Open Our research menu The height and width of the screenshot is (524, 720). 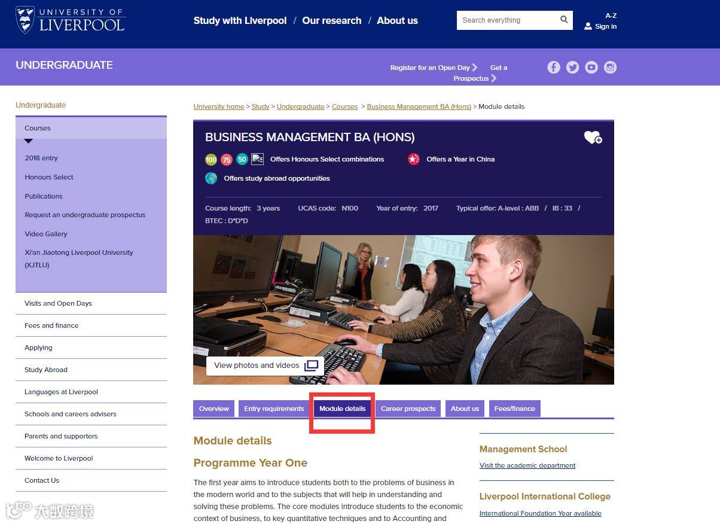[x=331, y=20]
